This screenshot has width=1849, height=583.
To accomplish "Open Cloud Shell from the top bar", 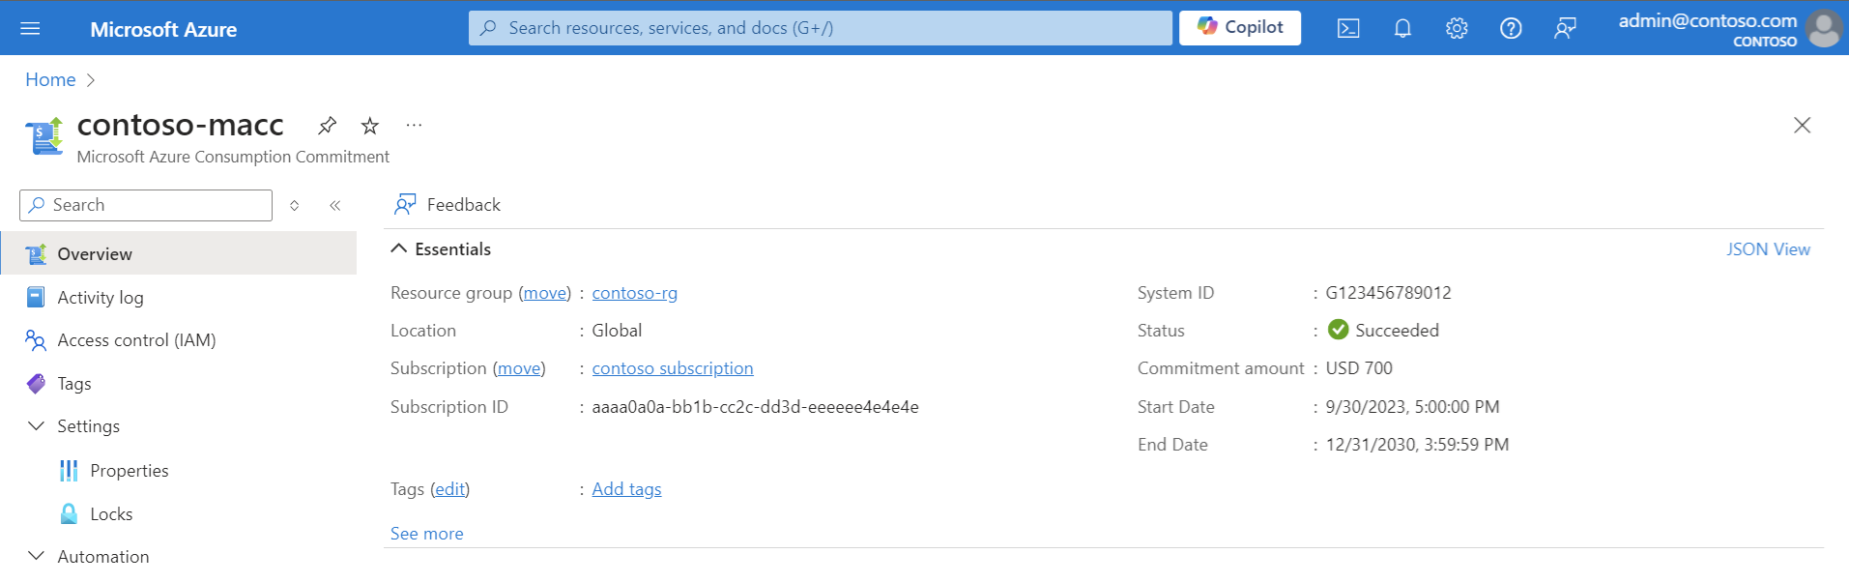I will pyautogui.click(x=1348, y=28).
